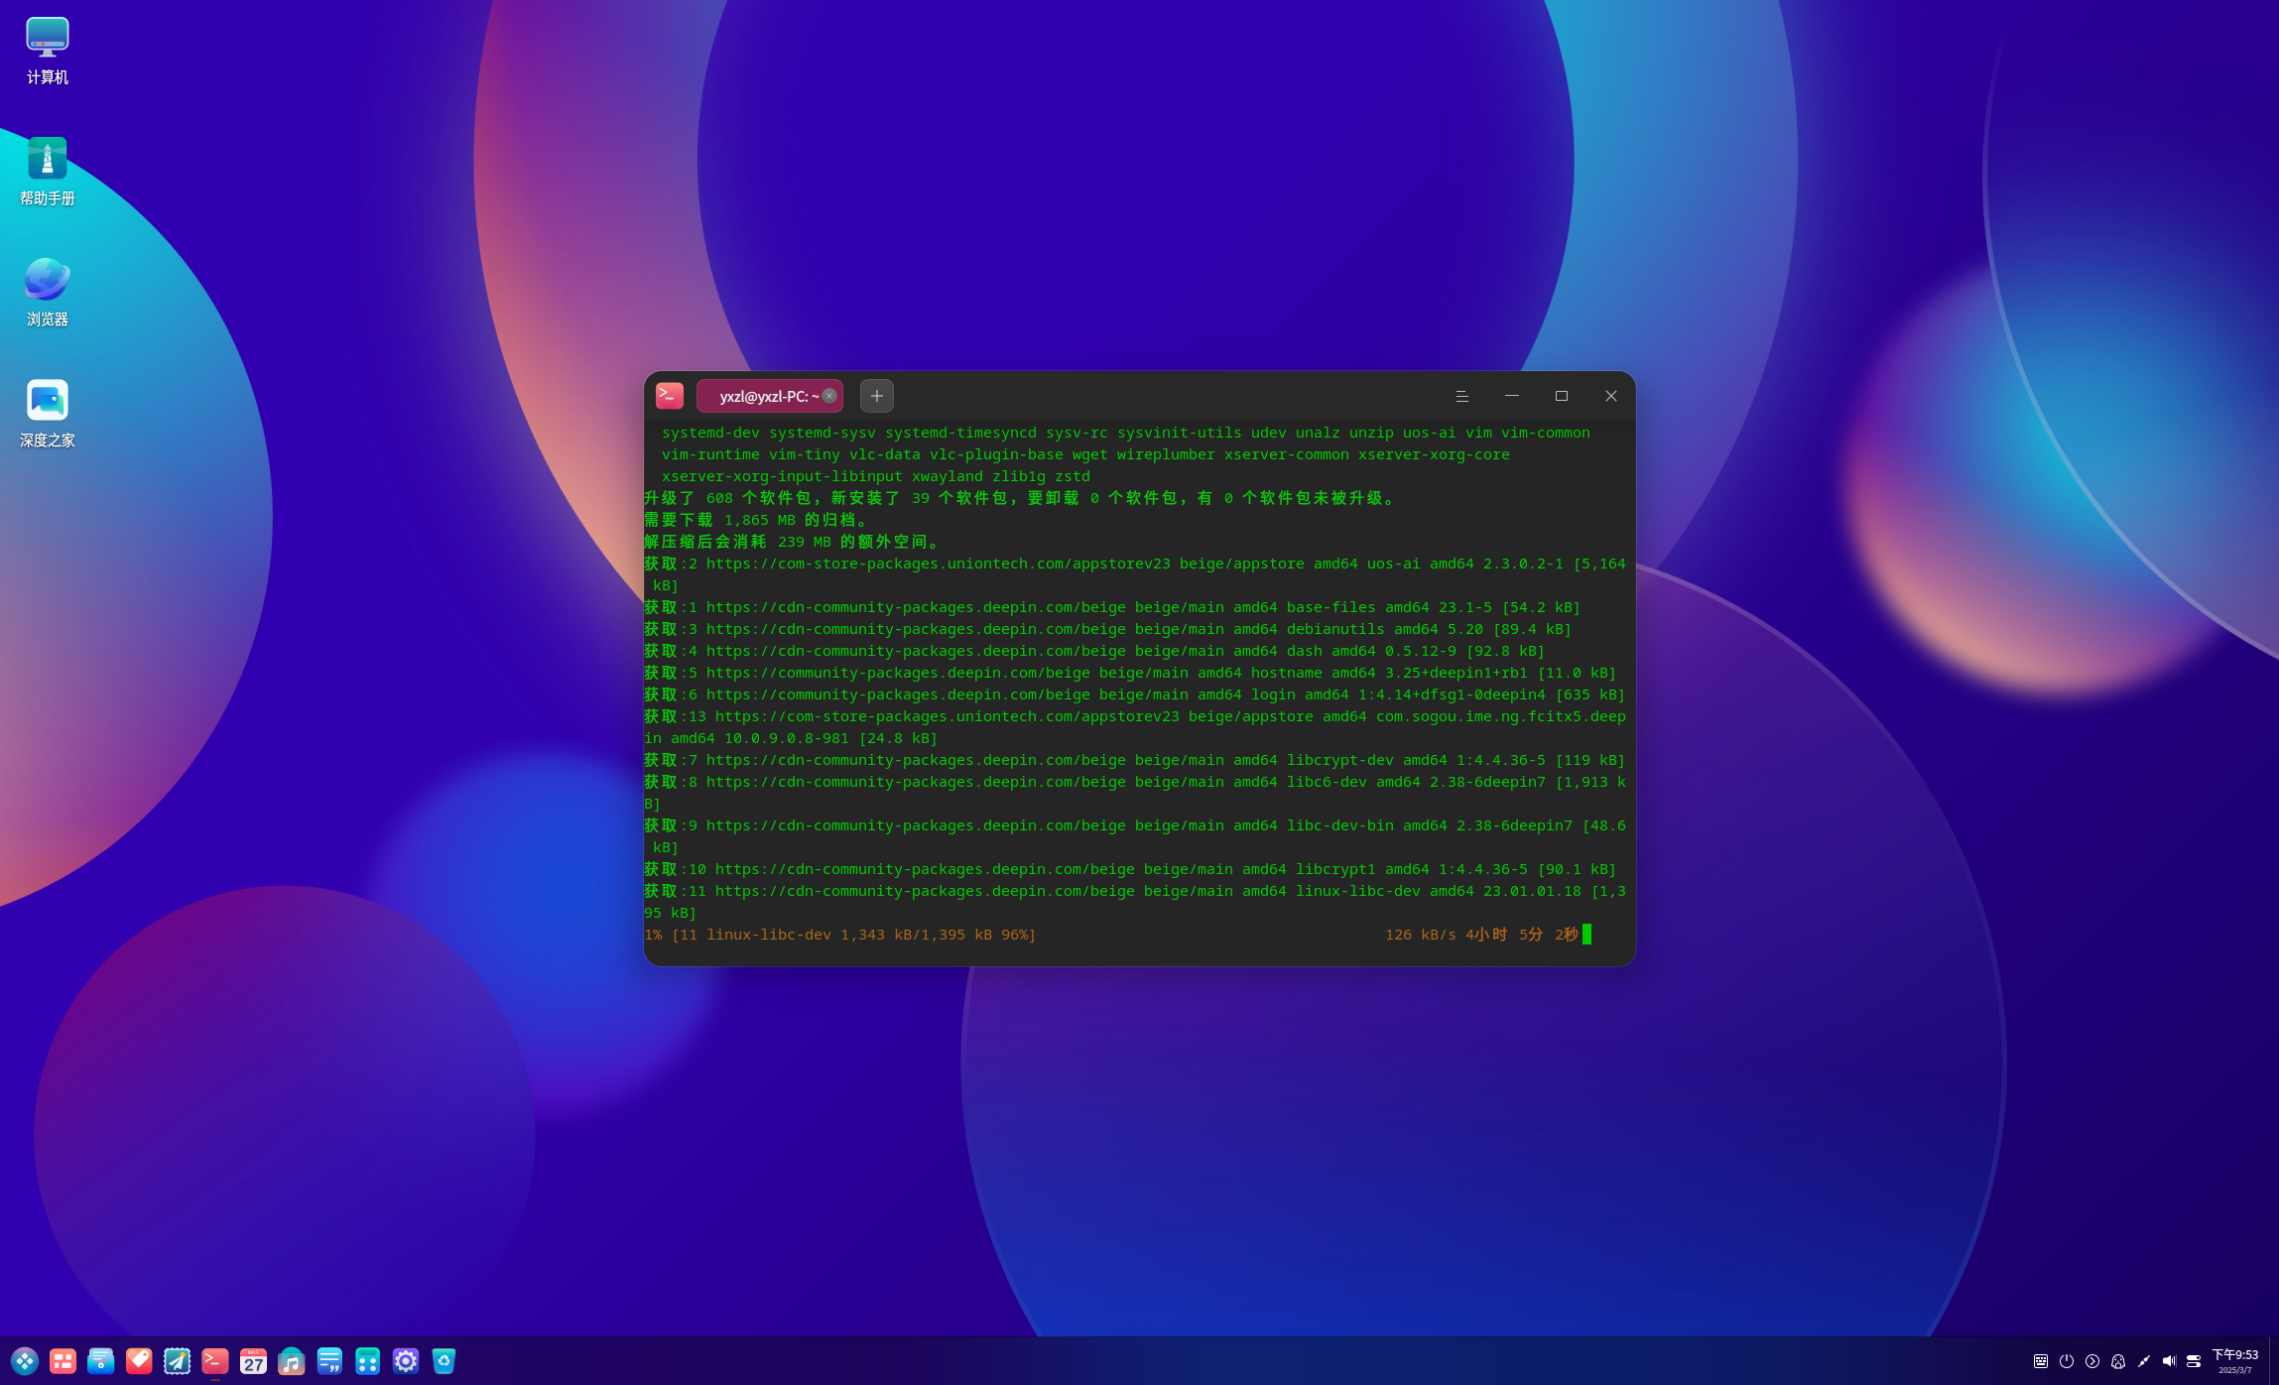Open a new terminal tab with plus button

(x=876, y=396)
